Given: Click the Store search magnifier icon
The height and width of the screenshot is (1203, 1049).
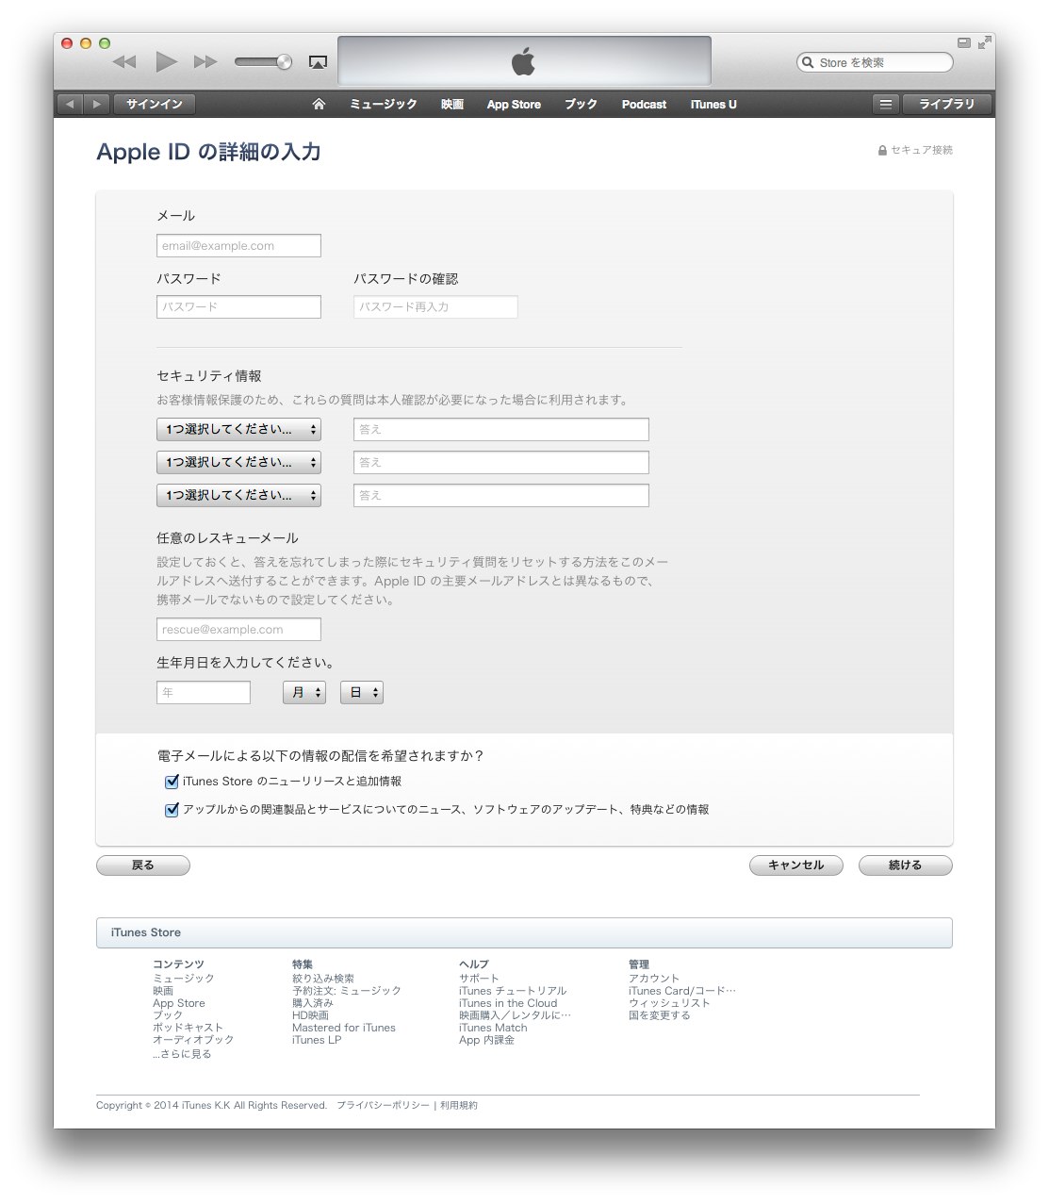Looking at the screenshot, I should 808,62.
